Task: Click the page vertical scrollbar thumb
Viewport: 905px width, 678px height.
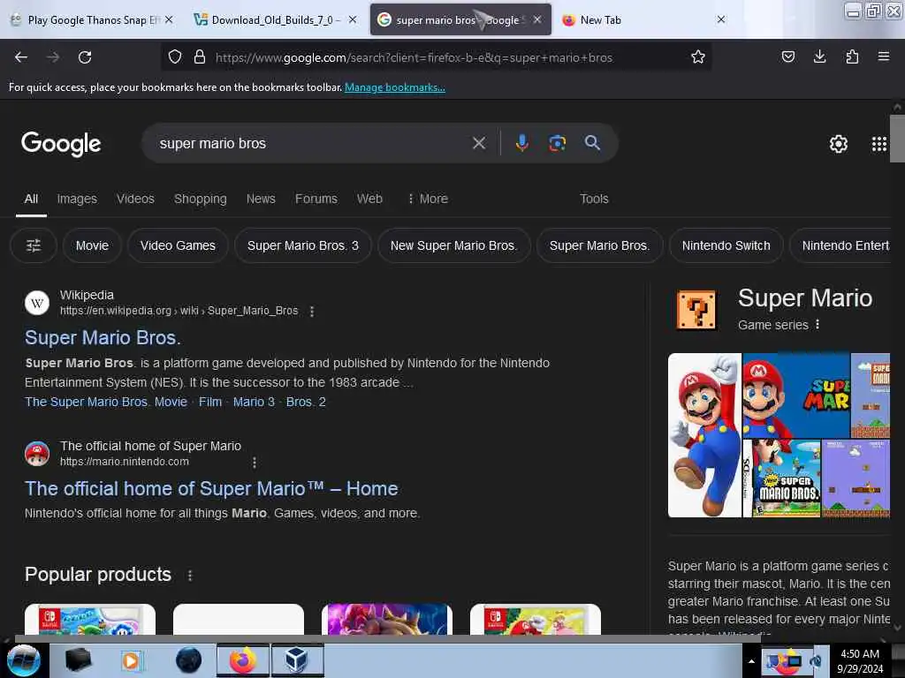Action: 897,139
